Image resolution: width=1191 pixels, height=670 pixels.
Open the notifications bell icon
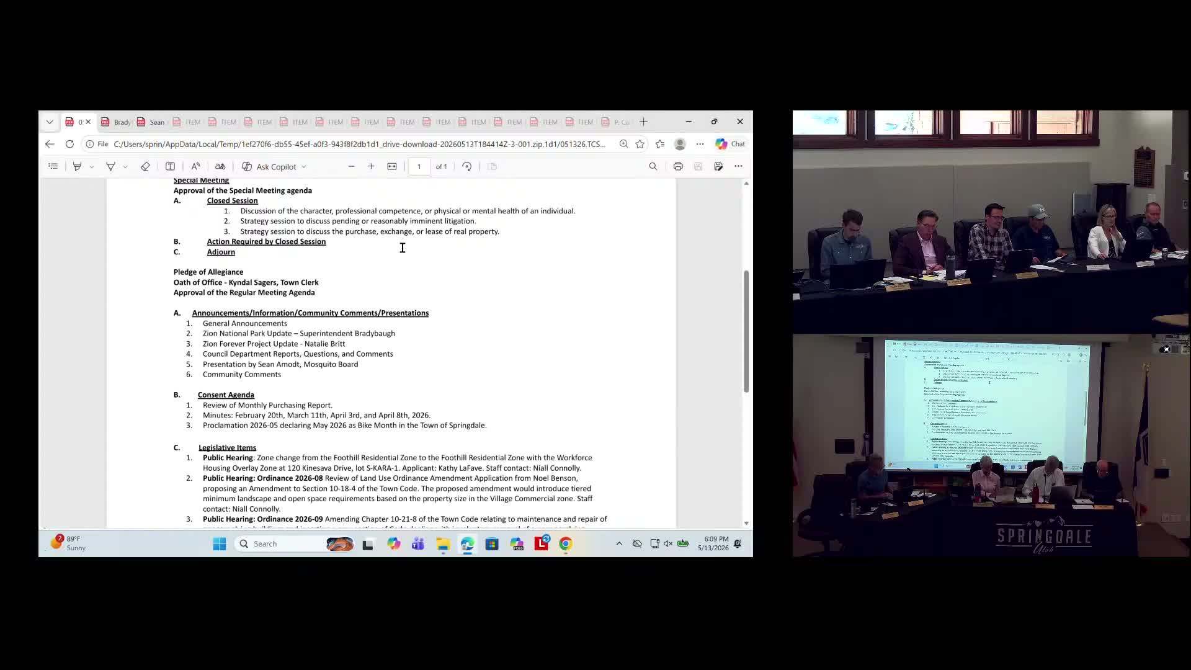(738, 544)
